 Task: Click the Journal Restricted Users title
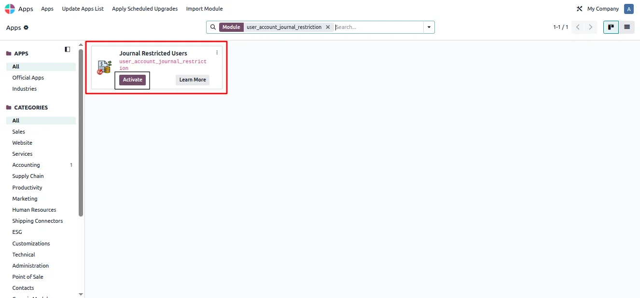(x=153, y=53)
